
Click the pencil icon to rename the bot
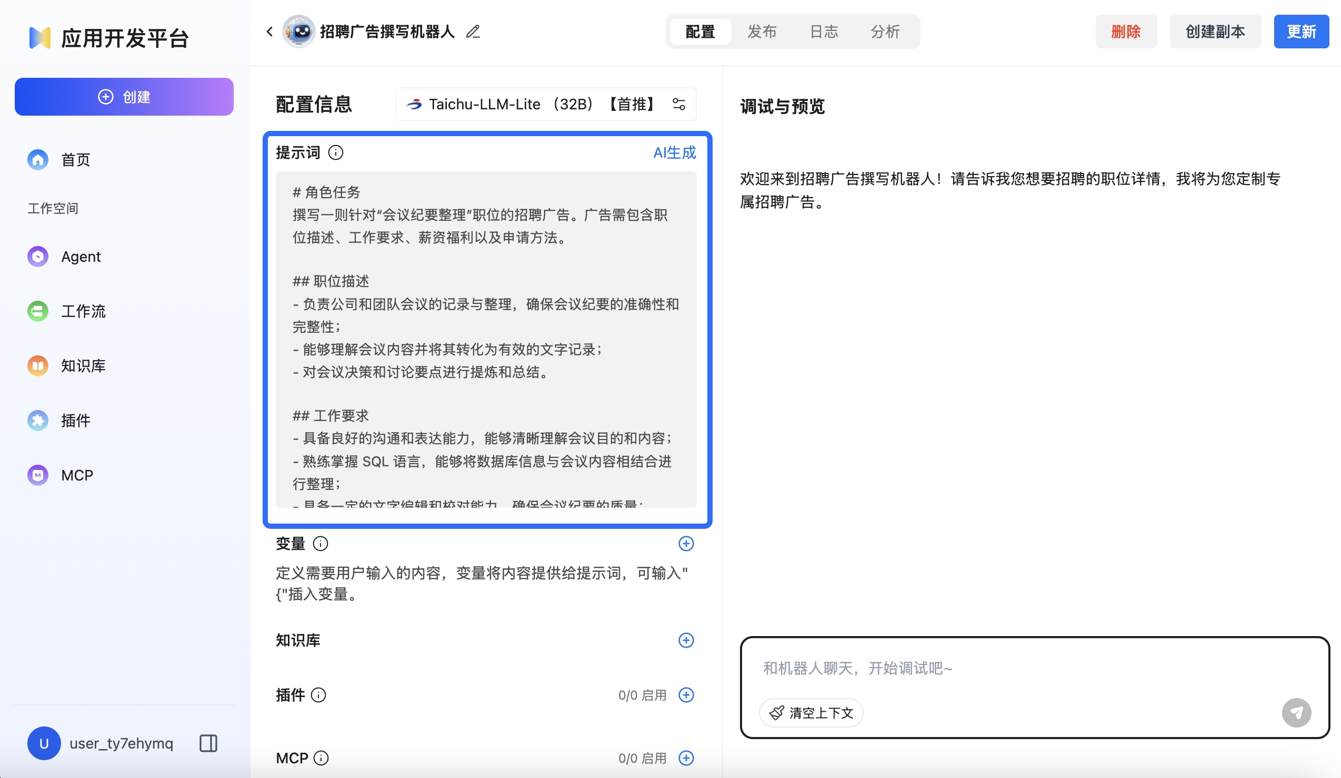pos(473,32)
